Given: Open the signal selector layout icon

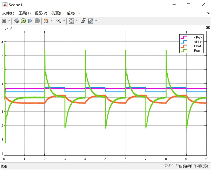Looking at the screenshot, I should [x=46, y=21].
